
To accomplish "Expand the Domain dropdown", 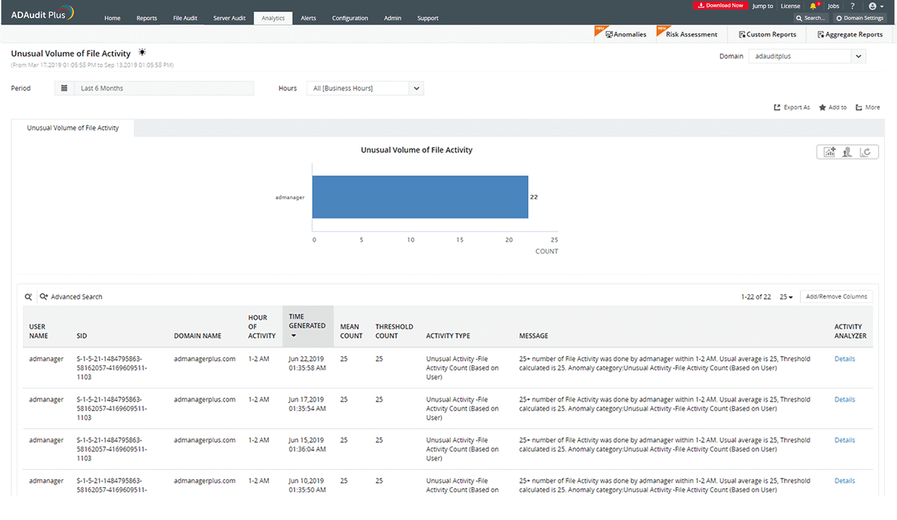I will [859, 56].
